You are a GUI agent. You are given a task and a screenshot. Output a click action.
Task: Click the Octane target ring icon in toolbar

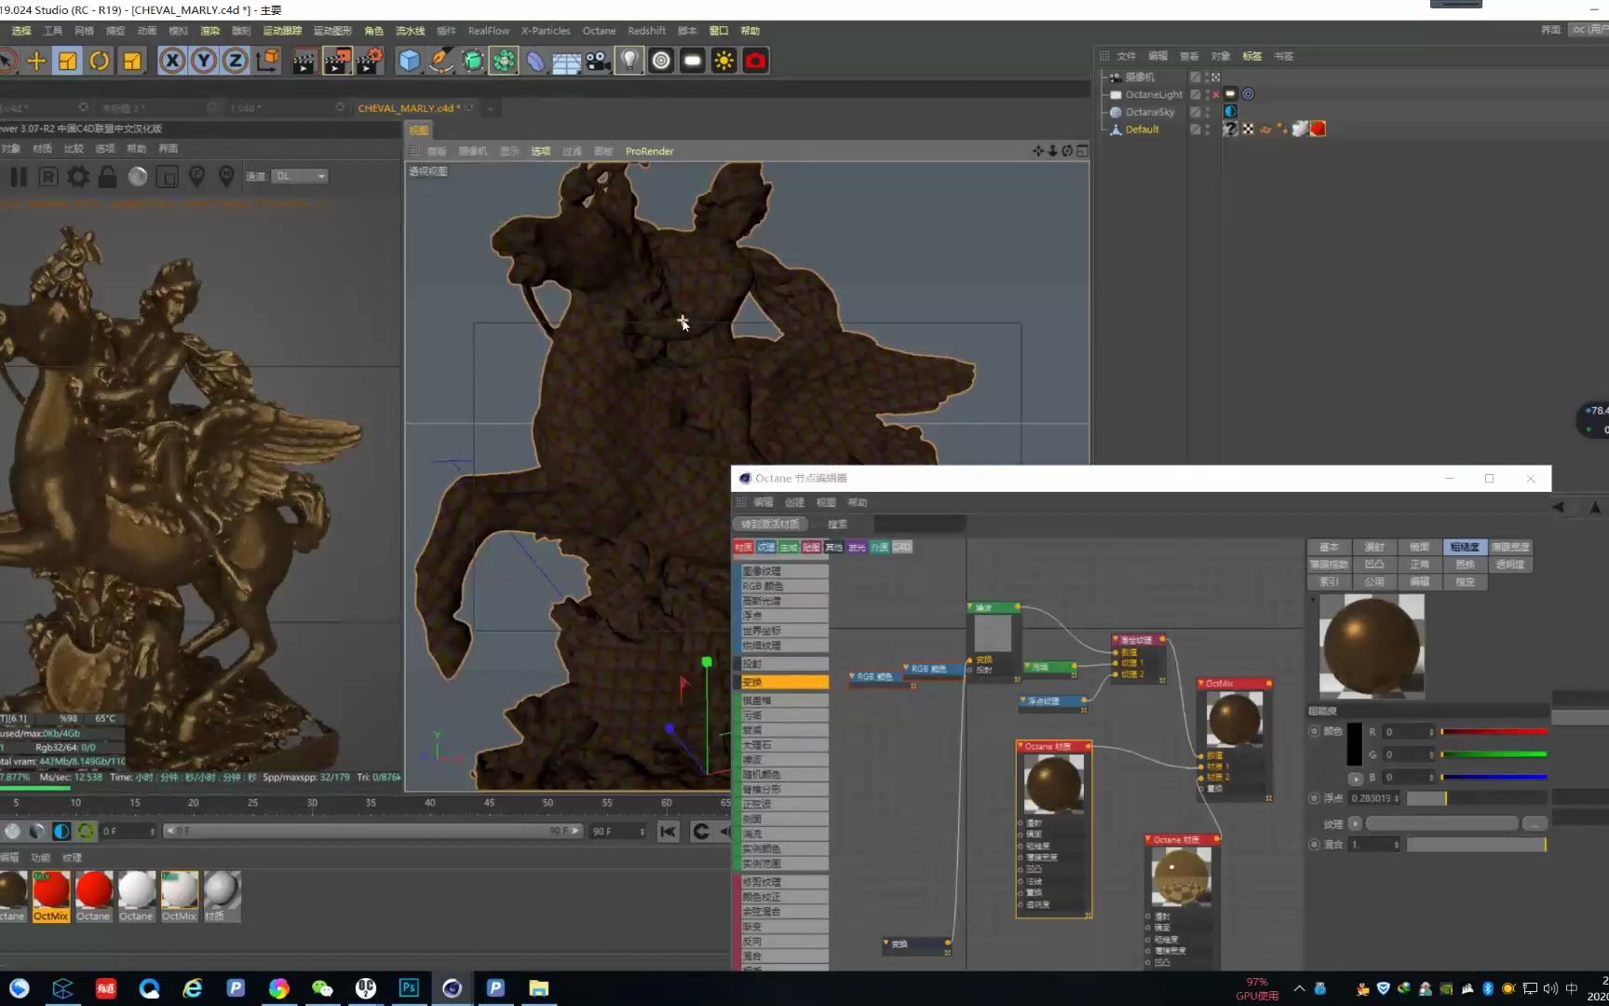[661, 61]
